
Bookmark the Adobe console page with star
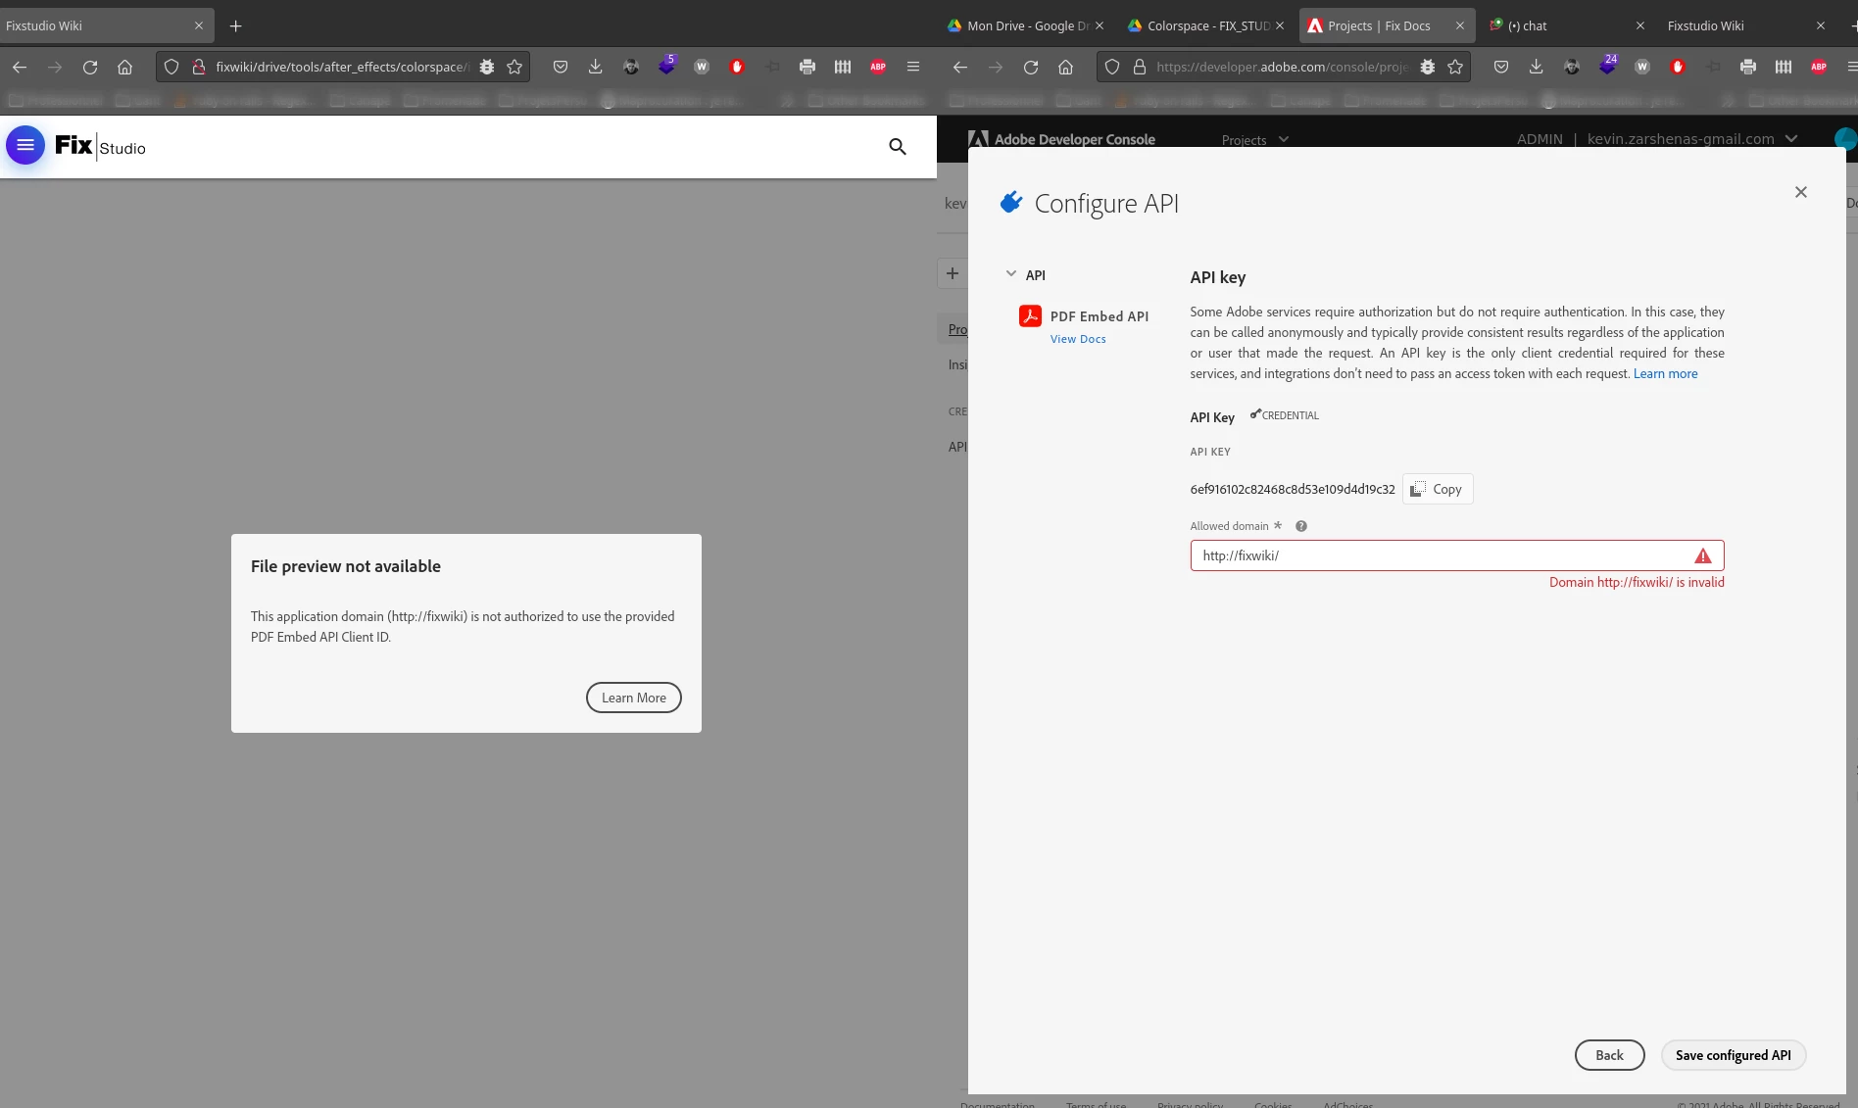tap(1455, 67)
